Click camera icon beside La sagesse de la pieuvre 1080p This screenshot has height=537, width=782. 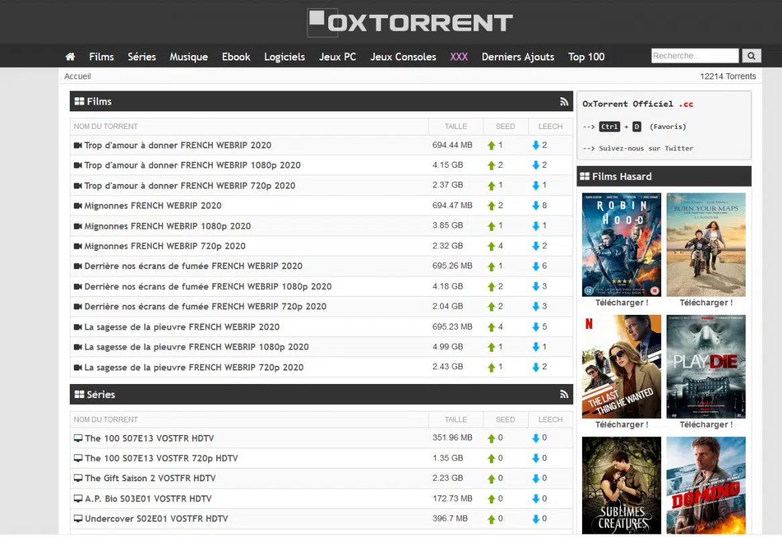[x=78, y=347]
